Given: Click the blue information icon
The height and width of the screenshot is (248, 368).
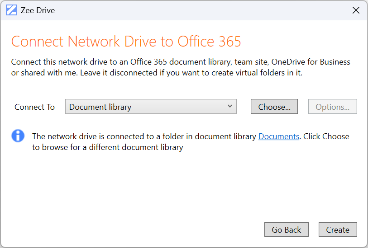Looking at the screenshot, I should 18,136.
